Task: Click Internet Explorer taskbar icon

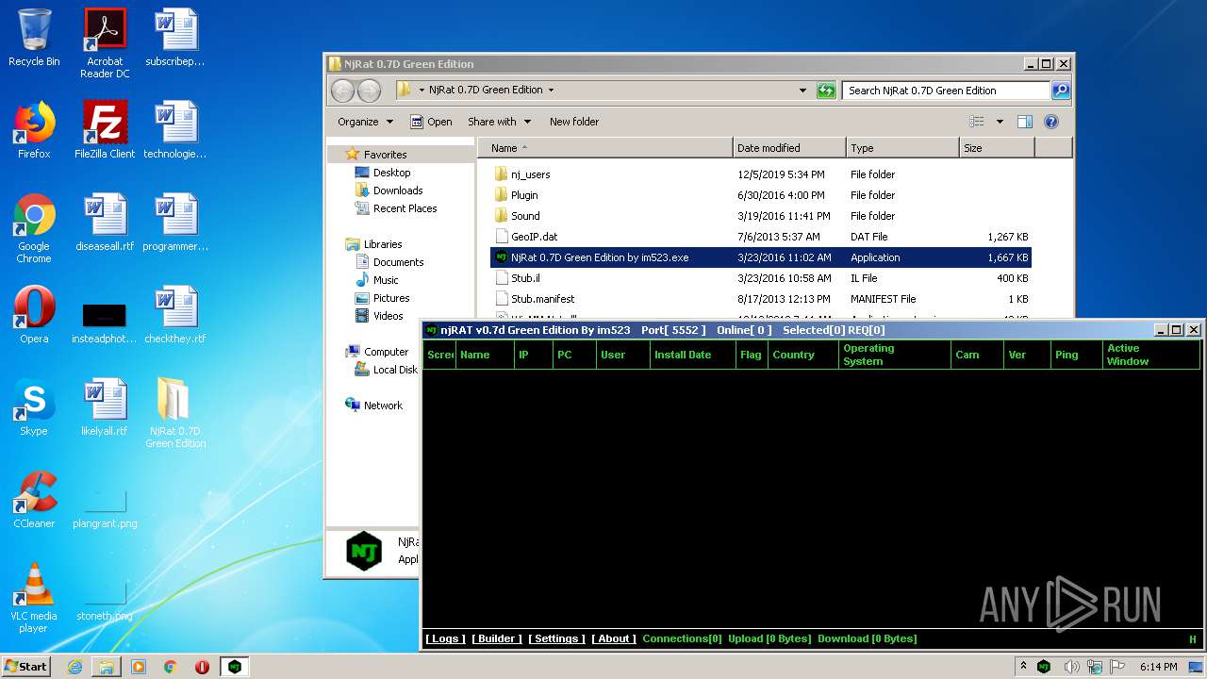Action: [74, 667]
